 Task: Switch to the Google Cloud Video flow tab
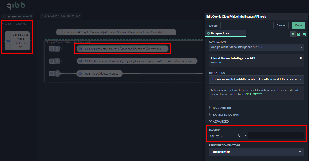(61, 16)
